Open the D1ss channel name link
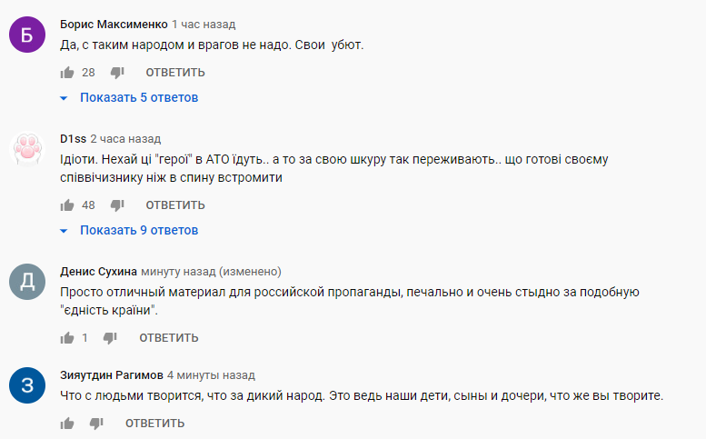The width and height of the screenshot is (706, 439). click(73, 139)
